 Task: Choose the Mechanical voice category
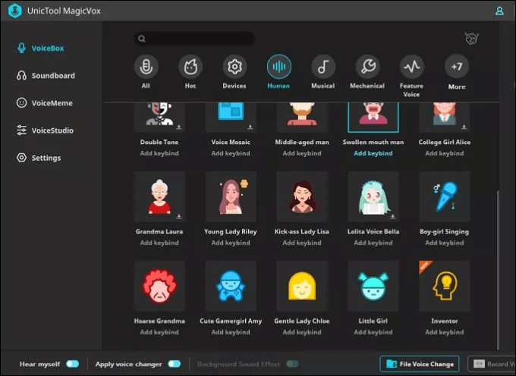point(367,67)
